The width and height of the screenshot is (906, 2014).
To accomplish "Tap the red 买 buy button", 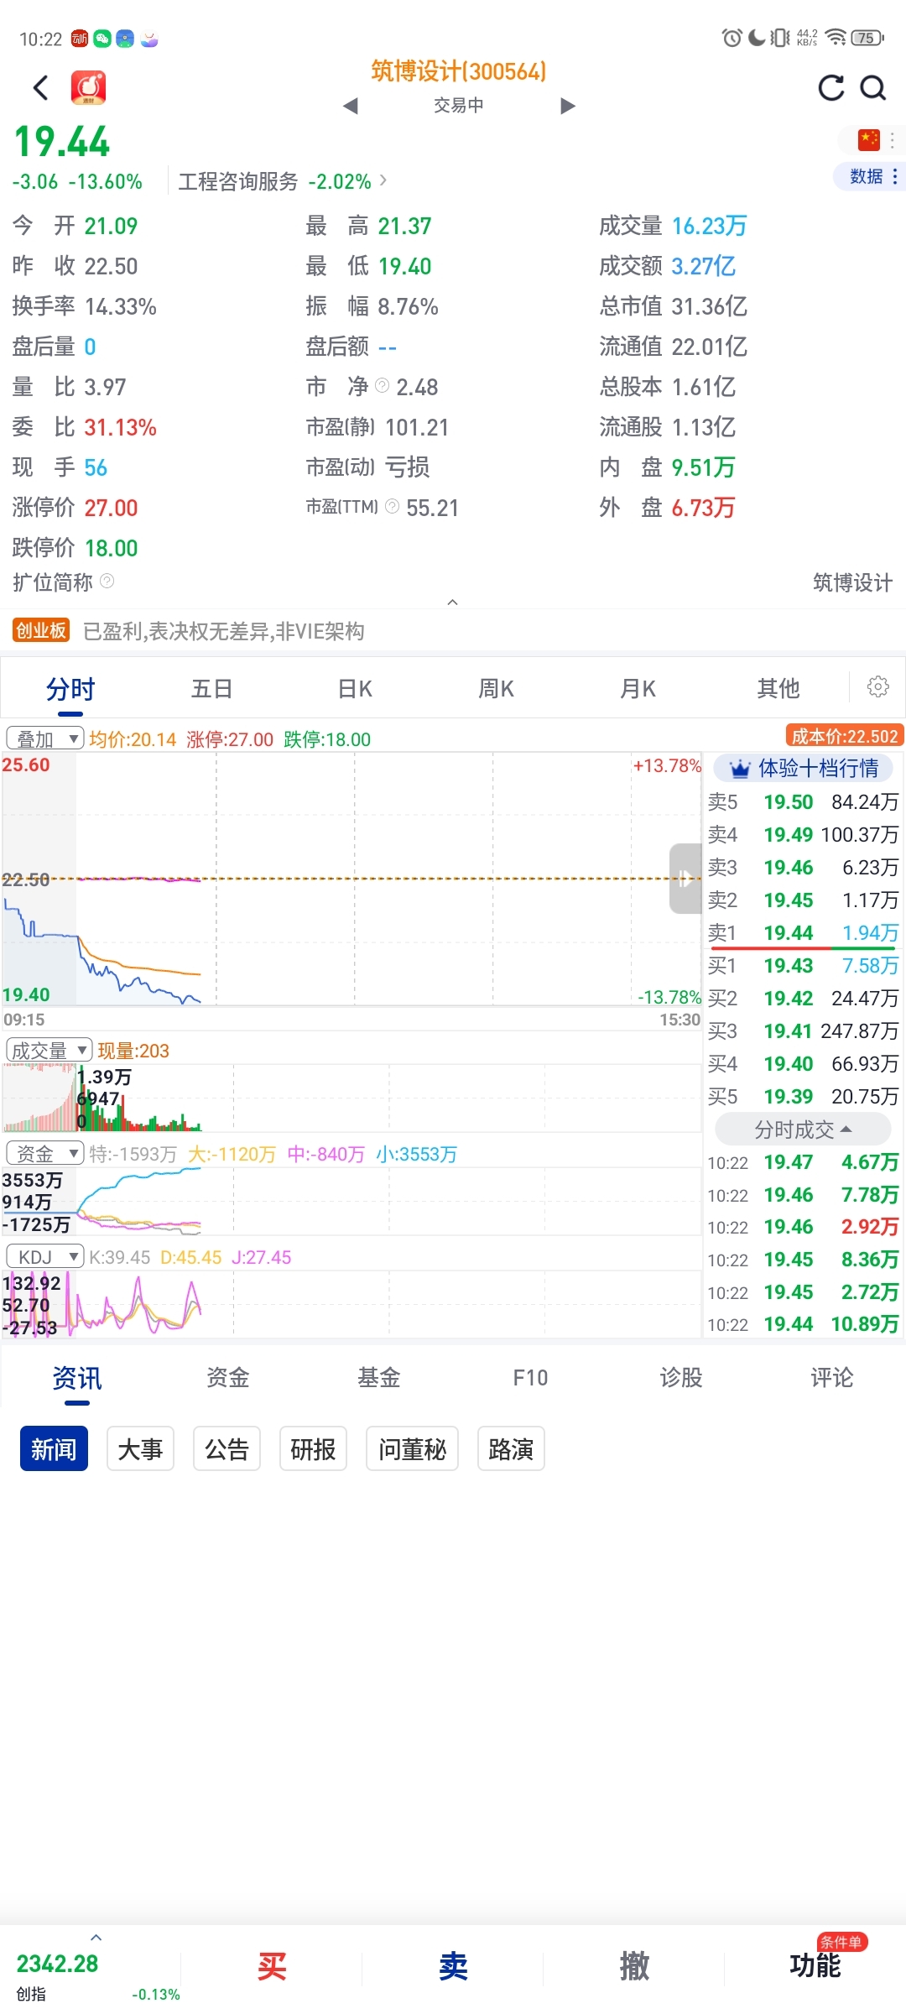I will (x=272, y=1966).
